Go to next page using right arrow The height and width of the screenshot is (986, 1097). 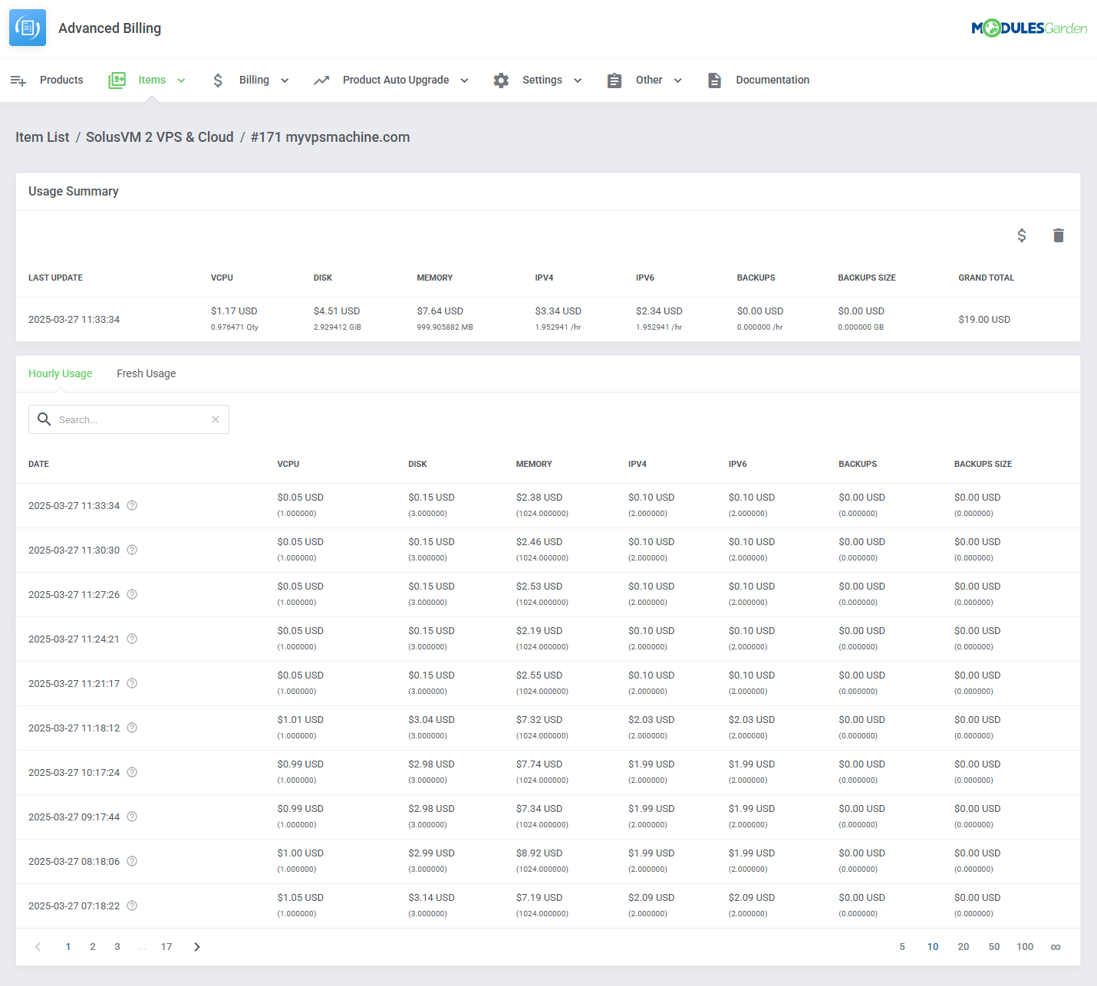pyautogui.click(x=197, y=947)
